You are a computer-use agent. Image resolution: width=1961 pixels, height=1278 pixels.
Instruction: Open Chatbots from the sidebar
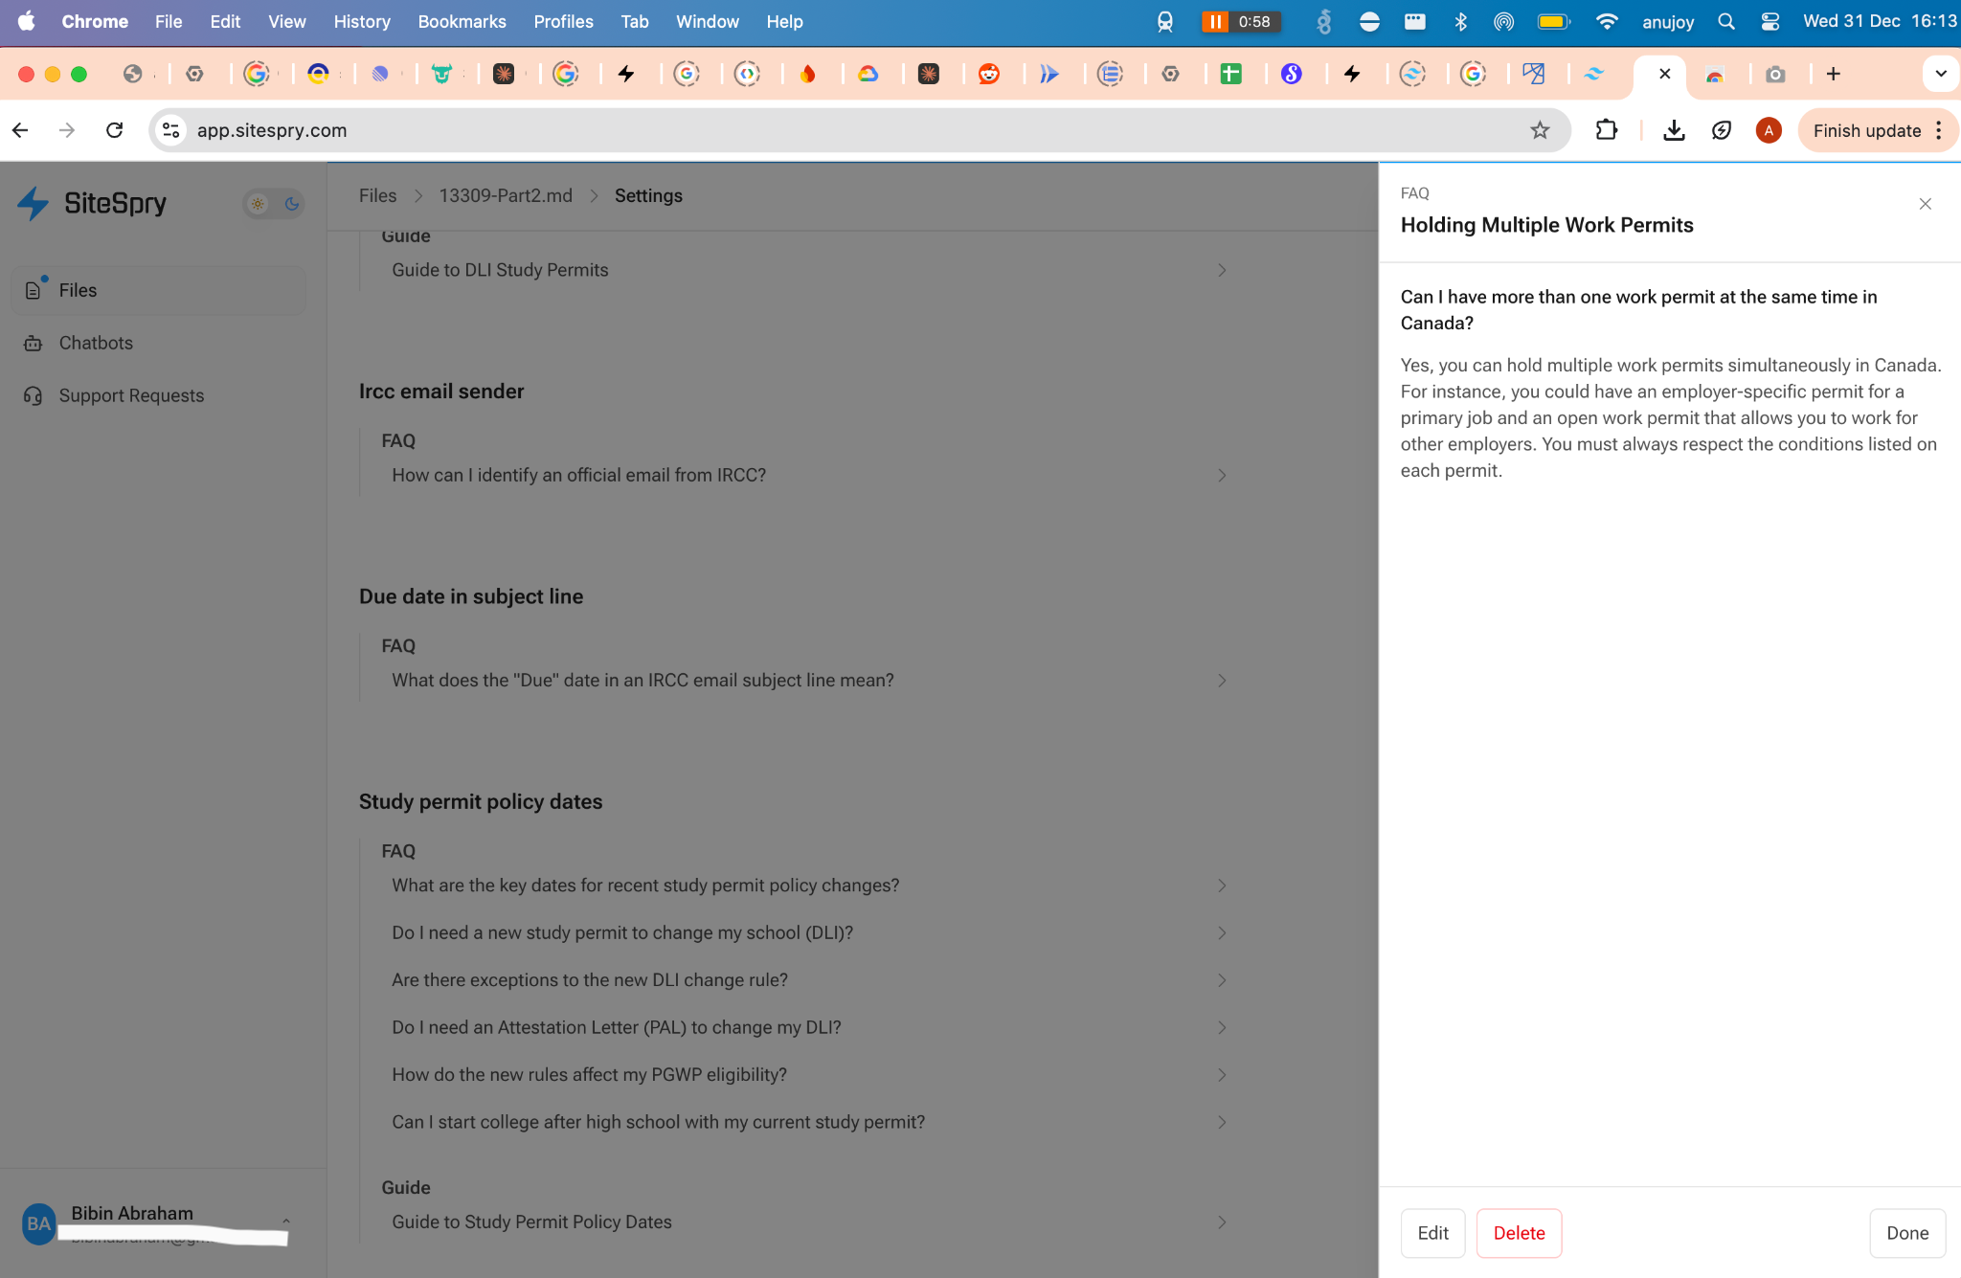click(x=96, y=343)
